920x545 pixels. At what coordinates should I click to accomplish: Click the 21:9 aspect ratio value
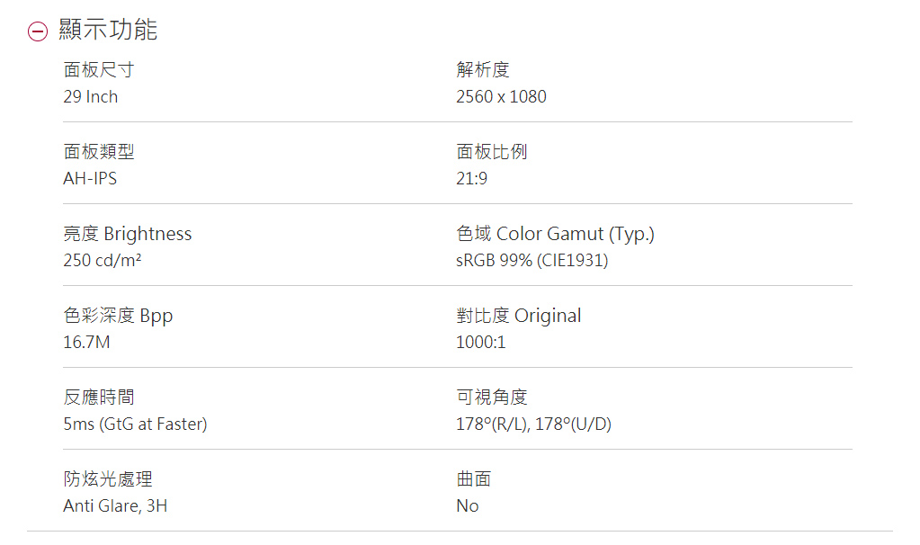tap(471, 178)
